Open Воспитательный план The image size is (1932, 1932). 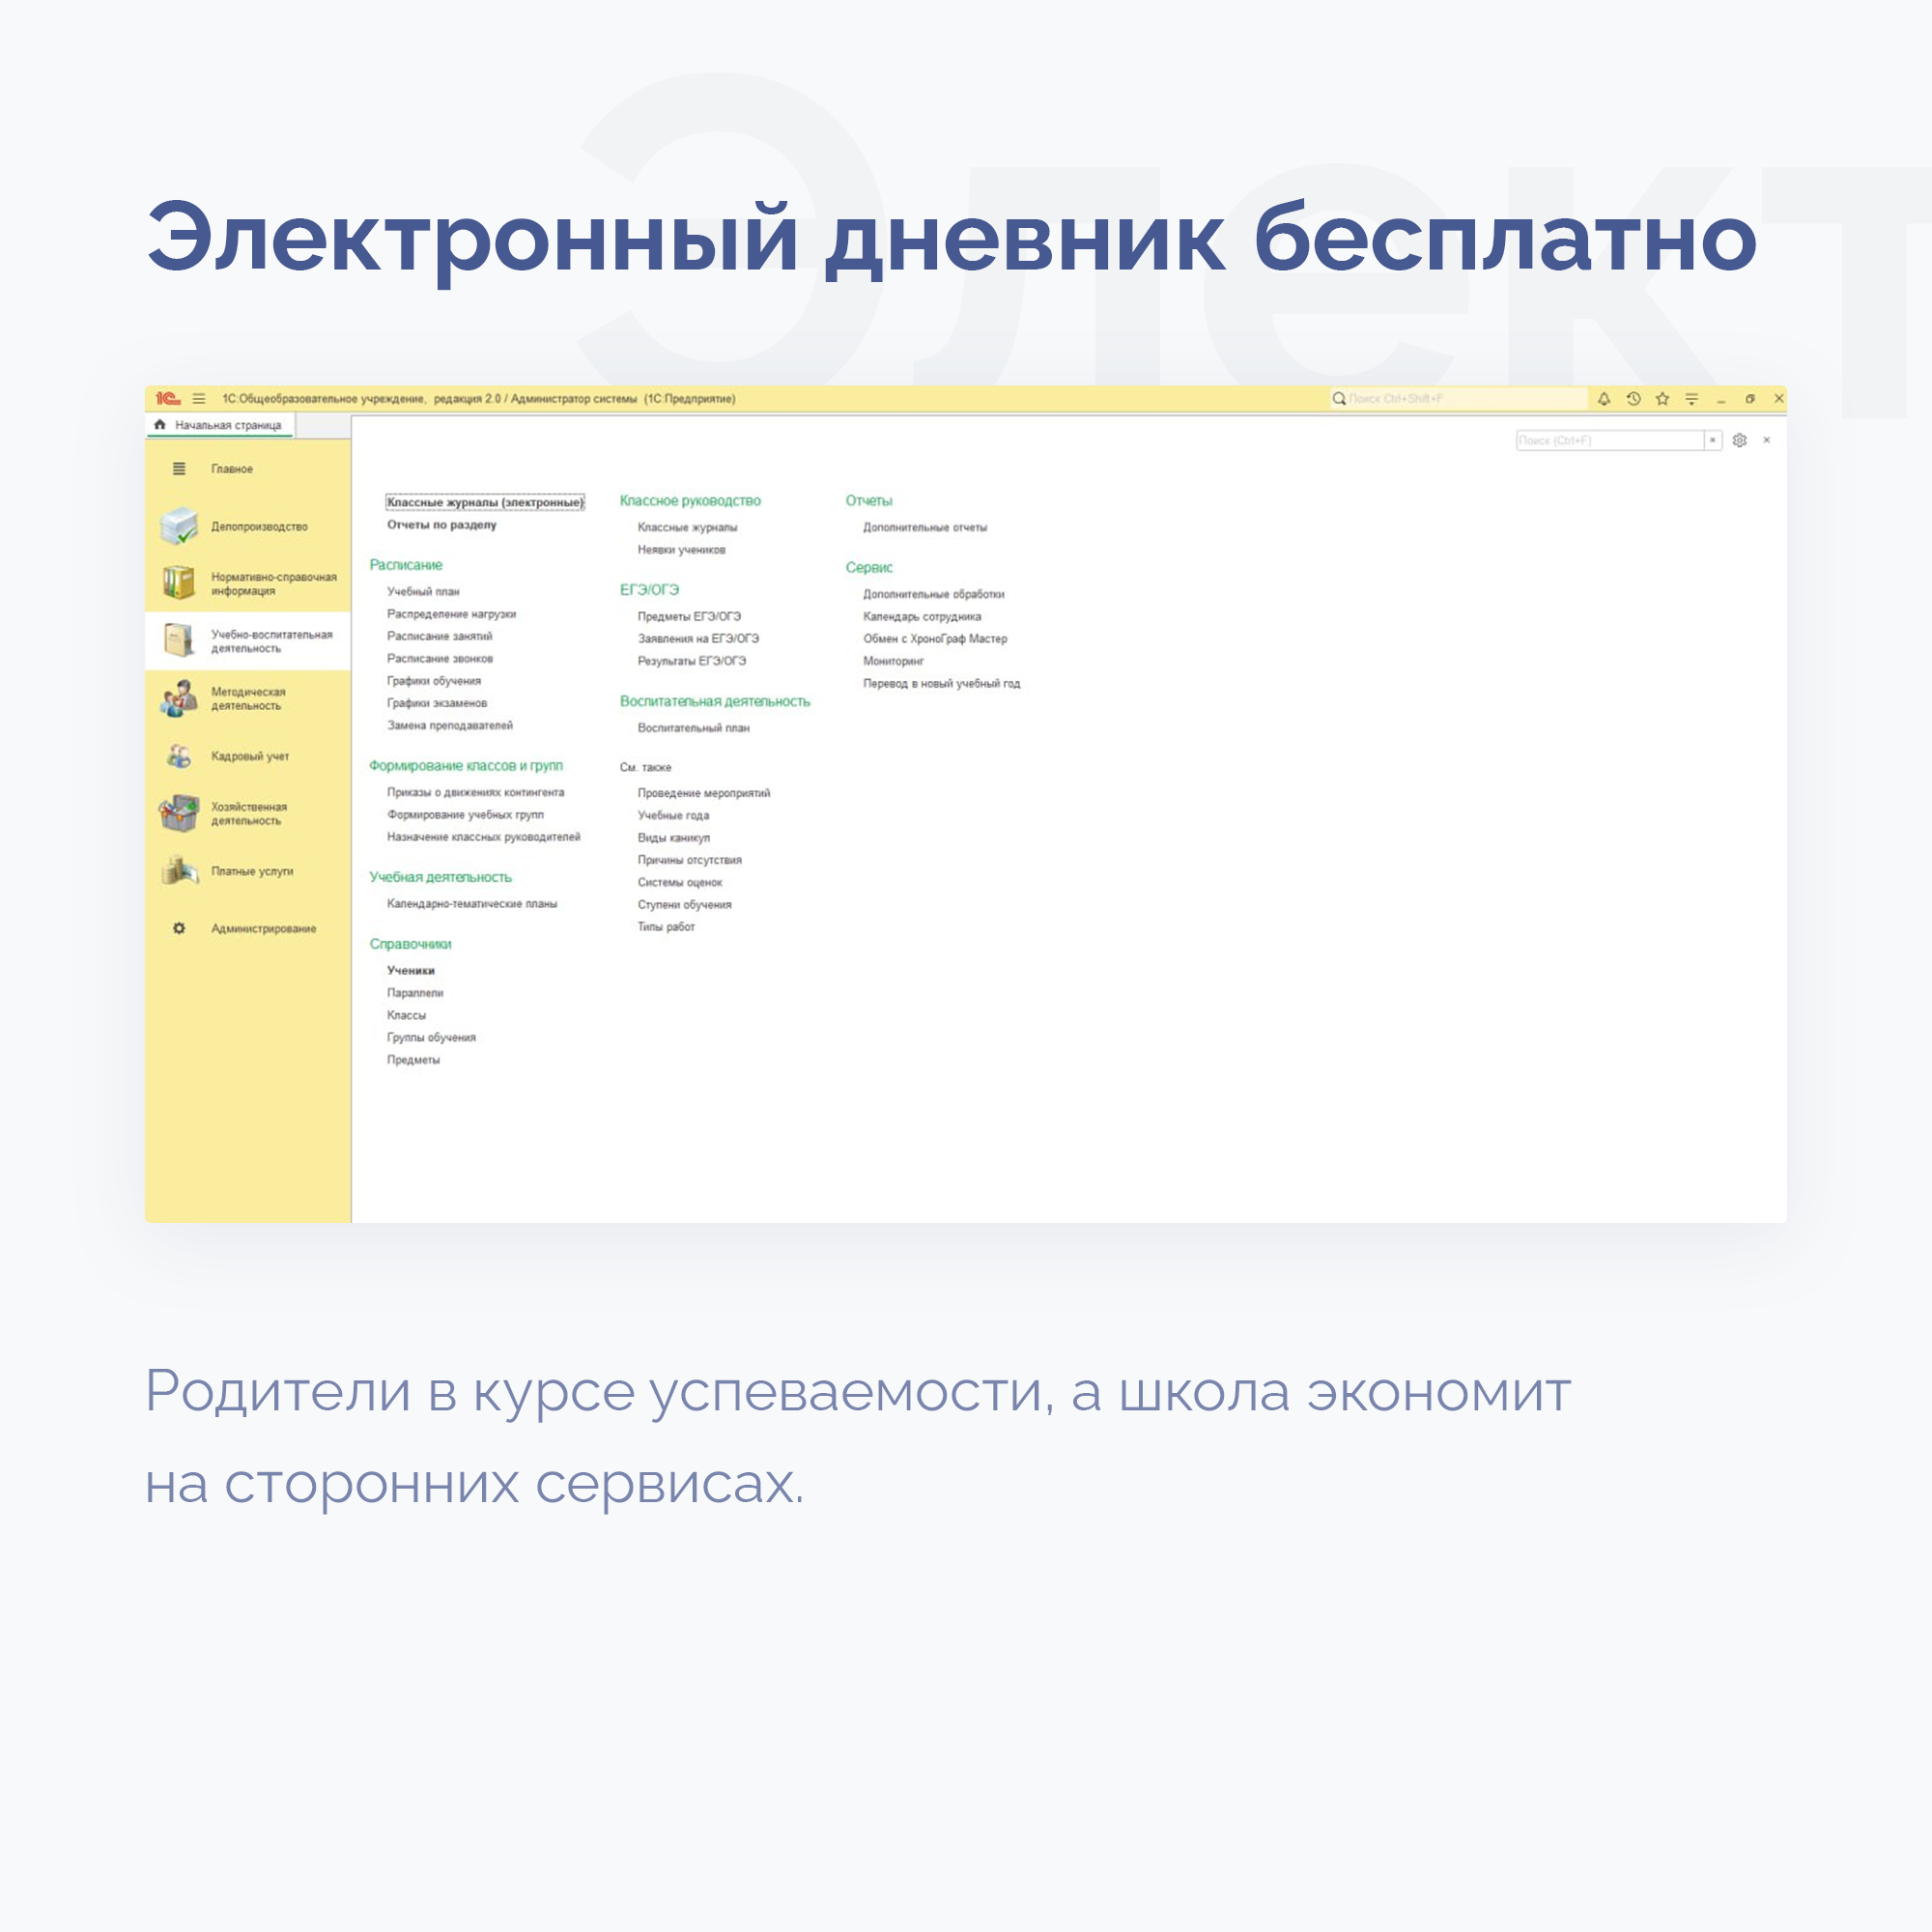click(694, 728)
